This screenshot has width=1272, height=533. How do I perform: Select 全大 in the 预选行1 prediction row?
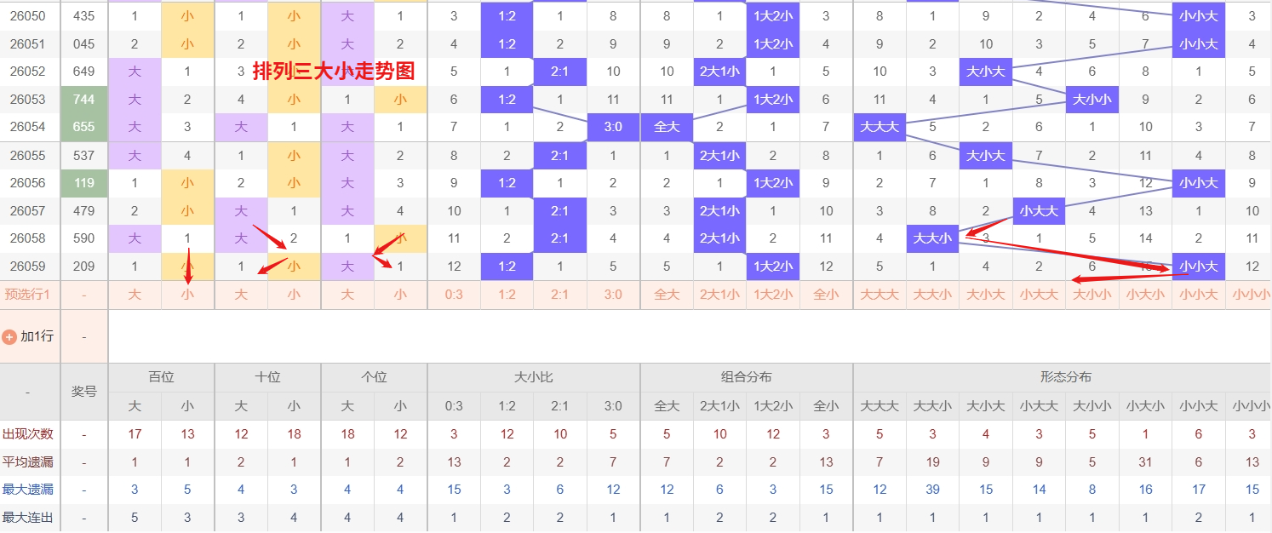pos(667,294)
